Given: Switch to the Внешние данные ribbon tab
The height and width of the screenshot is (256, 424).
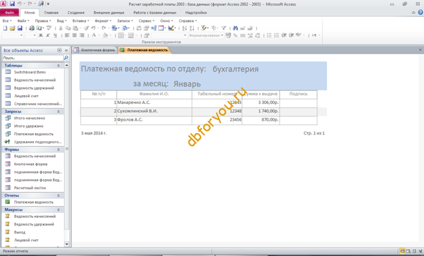Looking at the screenshot, I should click(x=109, y=13).
